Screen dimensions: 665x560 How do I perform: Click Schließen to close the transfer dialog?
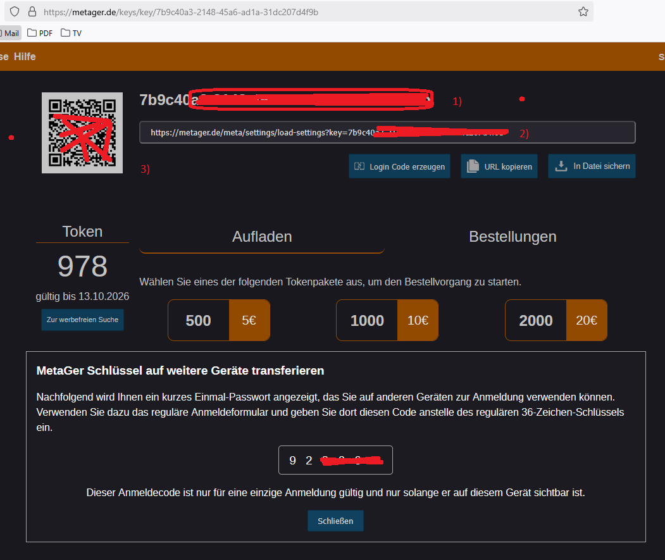click(335, 521)
